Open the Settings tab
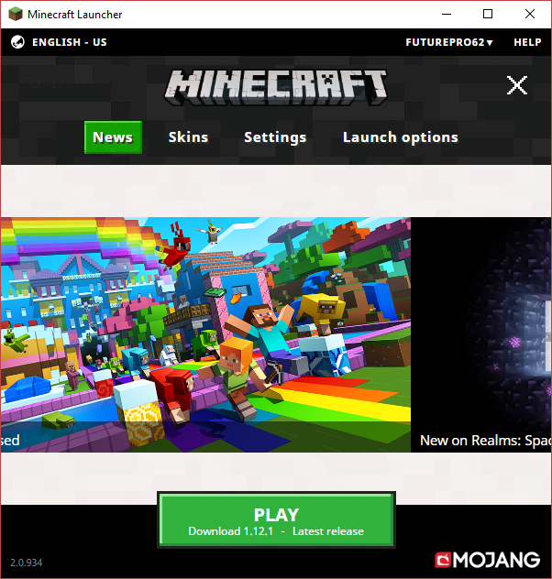This screenshot has width=552, height=579. (275, 137)
